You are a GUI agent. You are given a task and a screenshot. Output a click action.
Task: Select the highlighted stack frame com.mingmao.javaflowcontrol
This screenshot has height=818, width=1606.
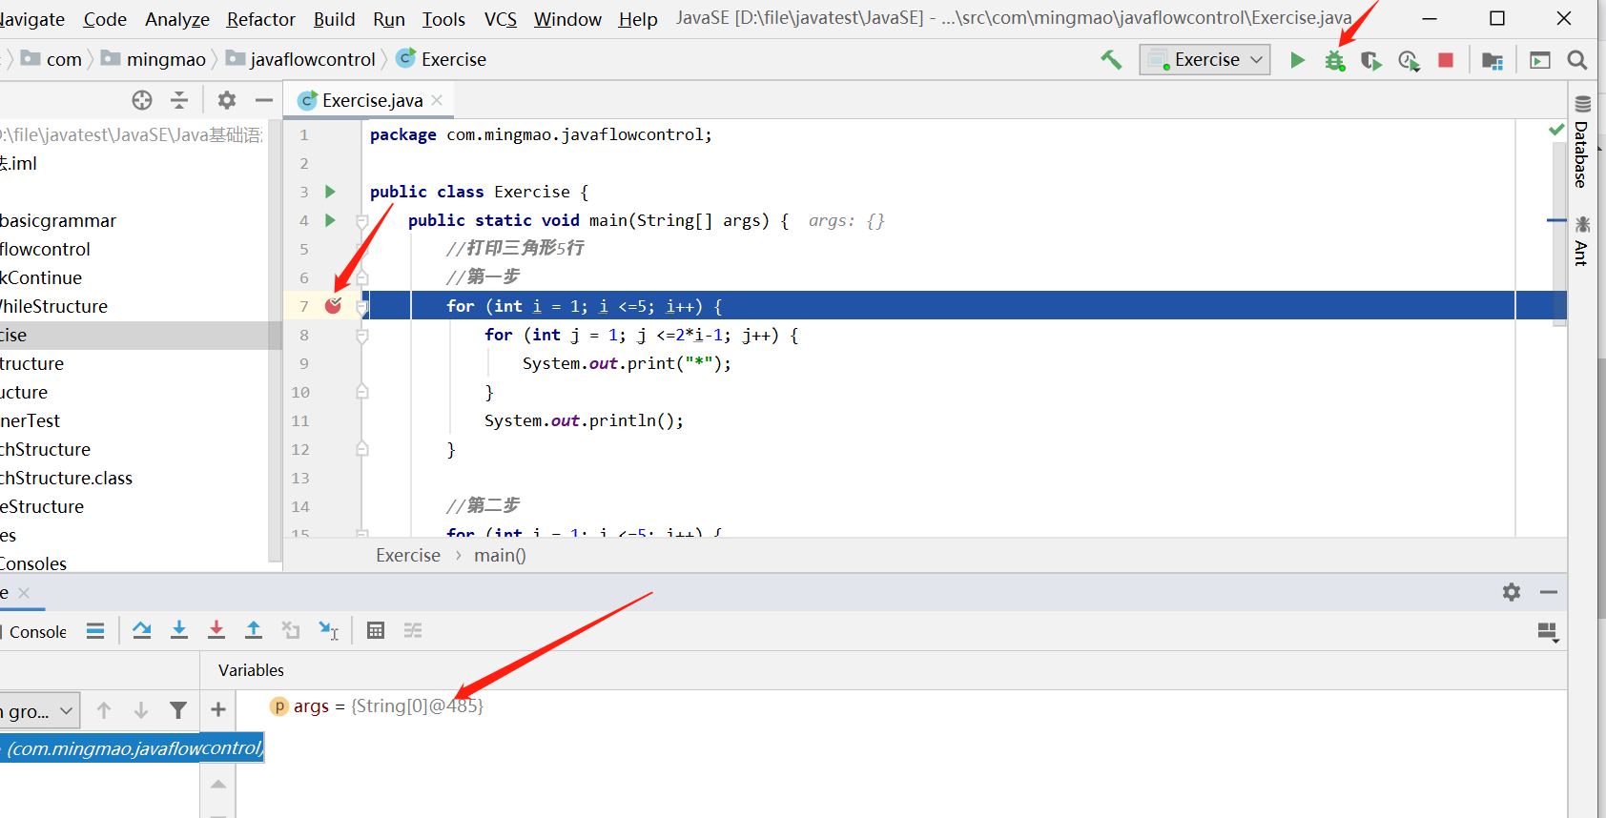pos(133,748)
